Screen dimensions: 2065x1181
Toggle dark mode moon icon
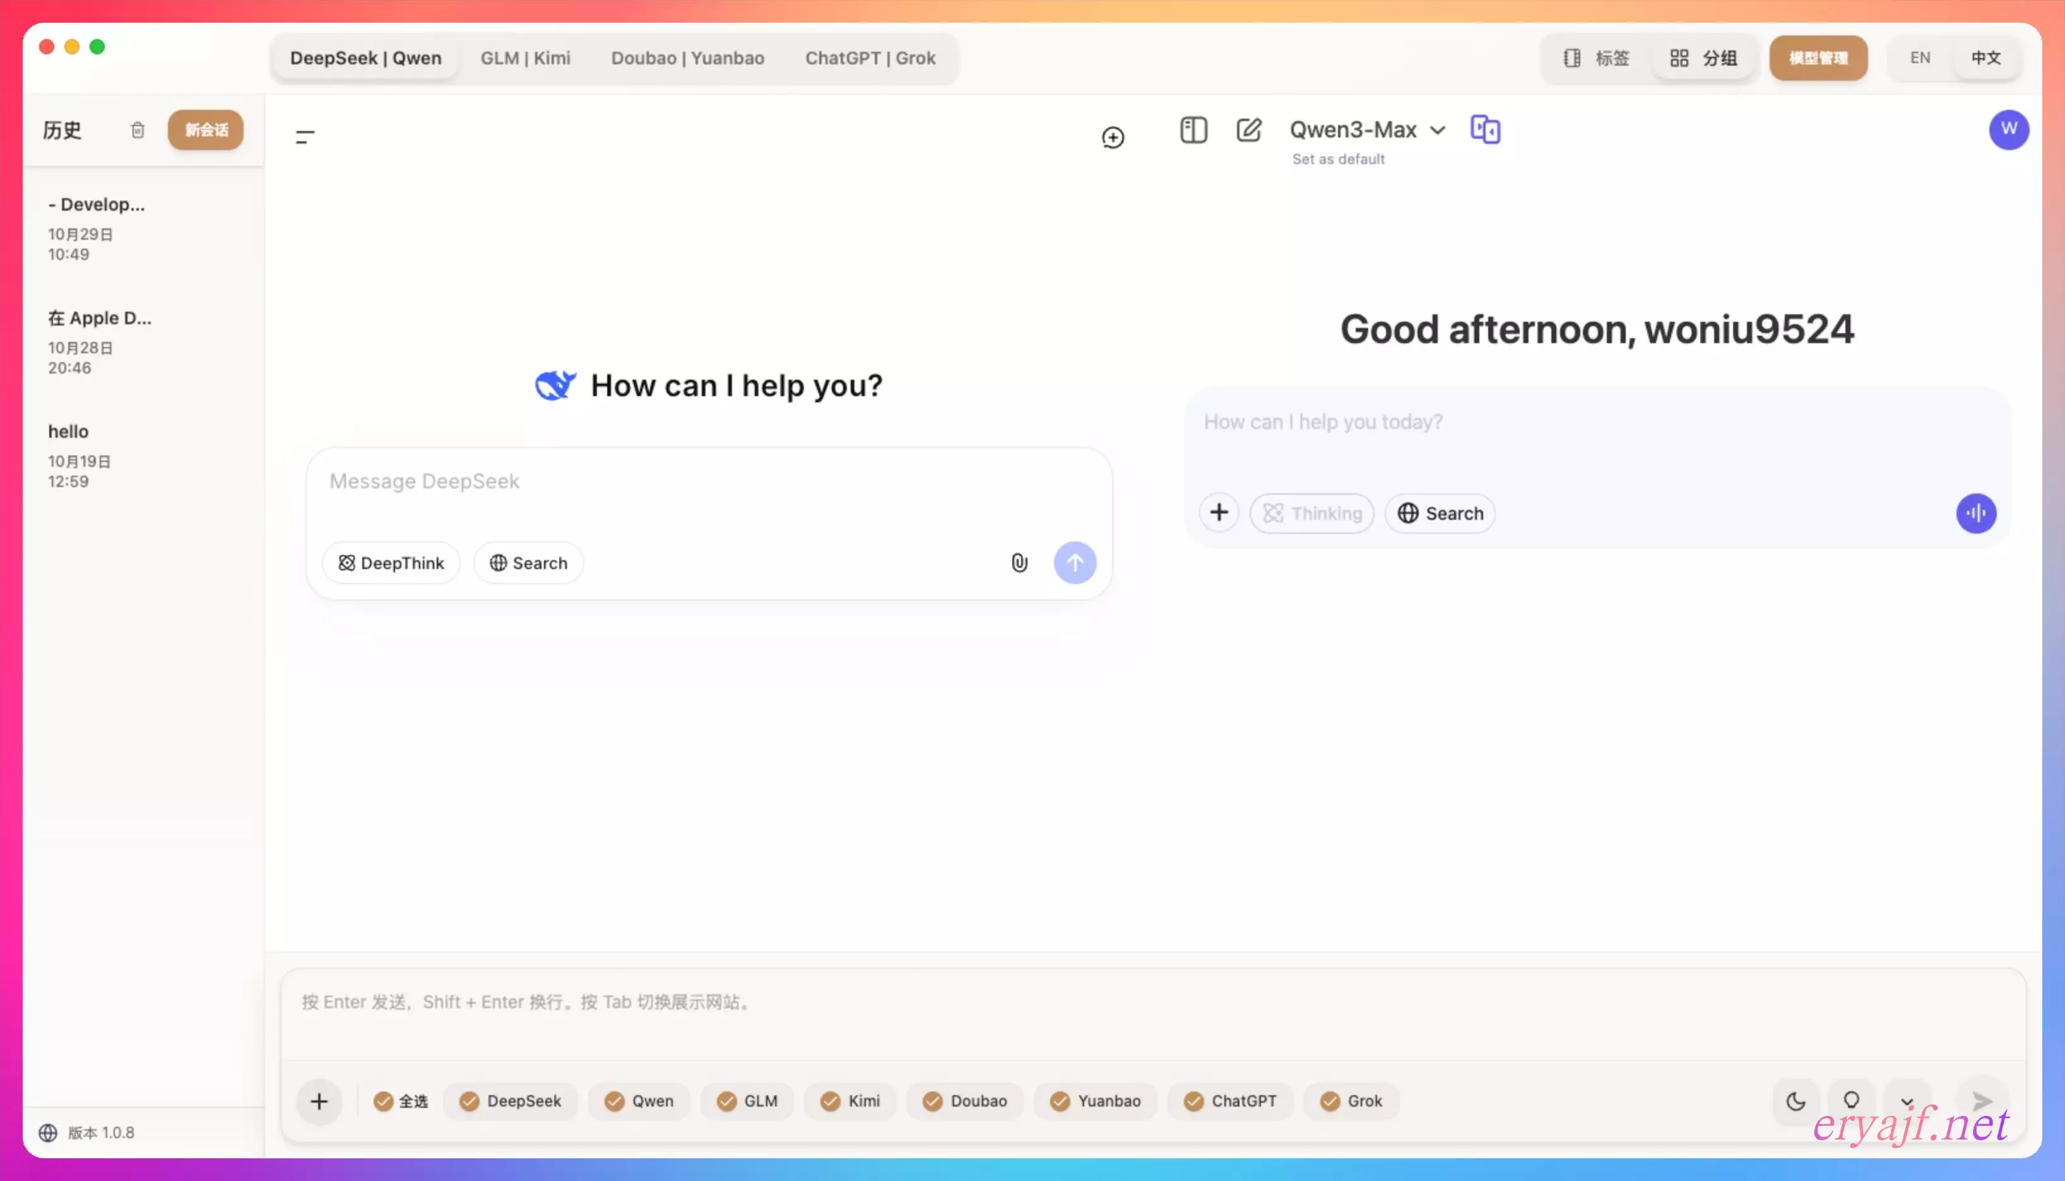(x=1796, y=1101)
